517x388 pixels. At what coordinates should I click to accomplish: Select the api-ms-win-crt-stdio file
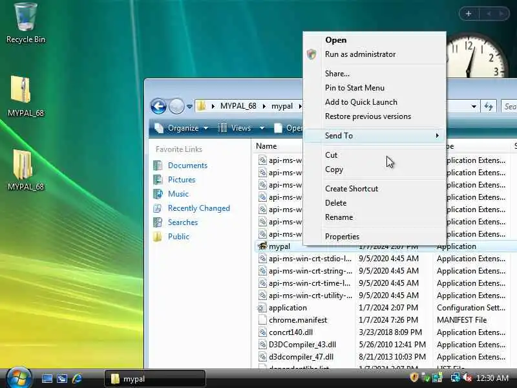coord(304,259)
